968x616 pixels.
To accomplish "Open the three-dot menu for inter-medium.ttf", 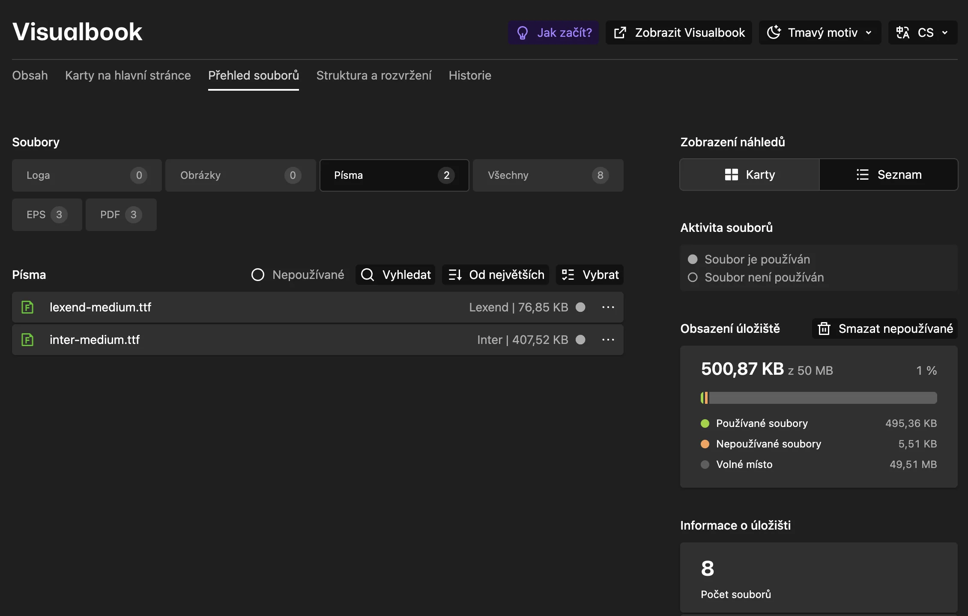I will coord(608,340).
